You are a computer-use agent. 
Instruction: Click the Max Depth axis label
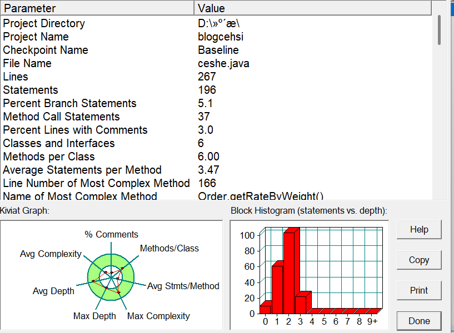click(94, 316)
